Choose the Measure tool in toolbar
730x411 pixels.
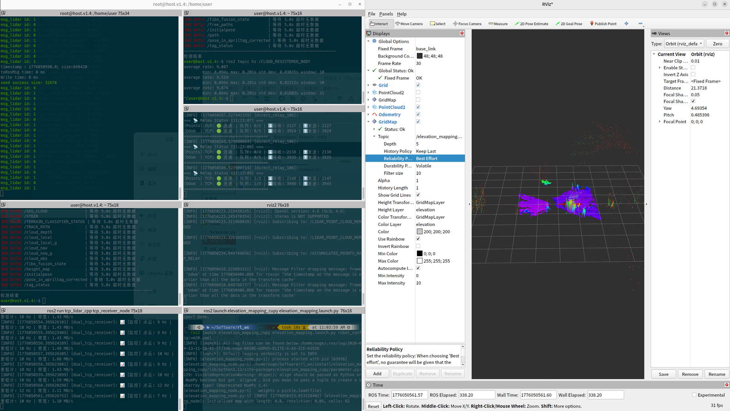(498, 24)
